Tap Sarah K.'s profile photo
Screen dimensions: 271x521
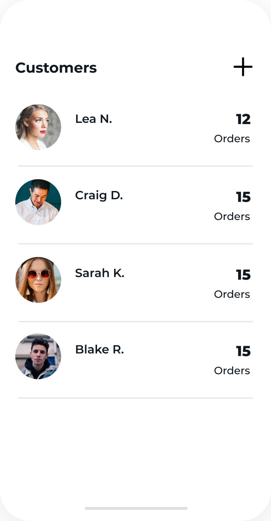[38, 280]
